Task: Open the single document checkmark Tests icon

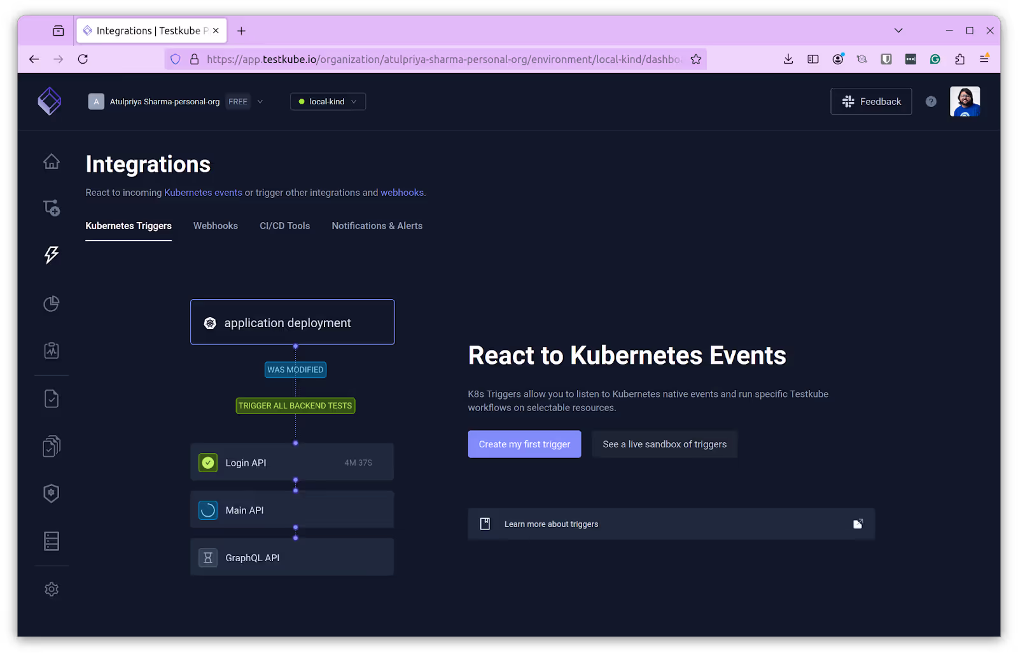Action: (52, 399)
